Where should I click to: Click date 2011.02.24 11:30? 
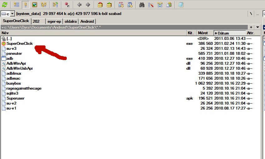tap(230, 44)
